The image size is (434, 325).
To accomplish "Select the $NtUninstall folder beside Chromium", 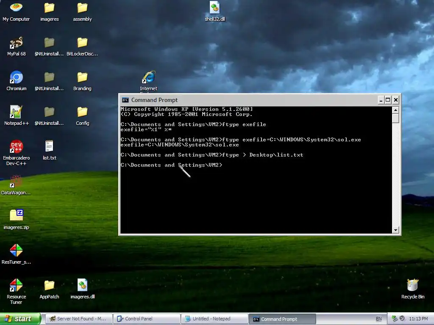I will [49, 81].
